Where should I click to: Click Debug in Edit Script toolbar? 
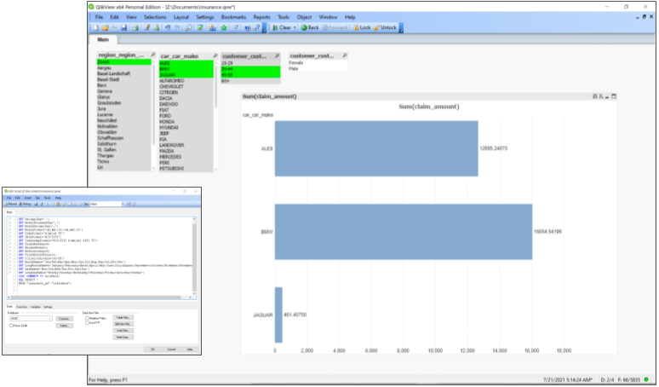pyautogui.click(x=26, y=204)
